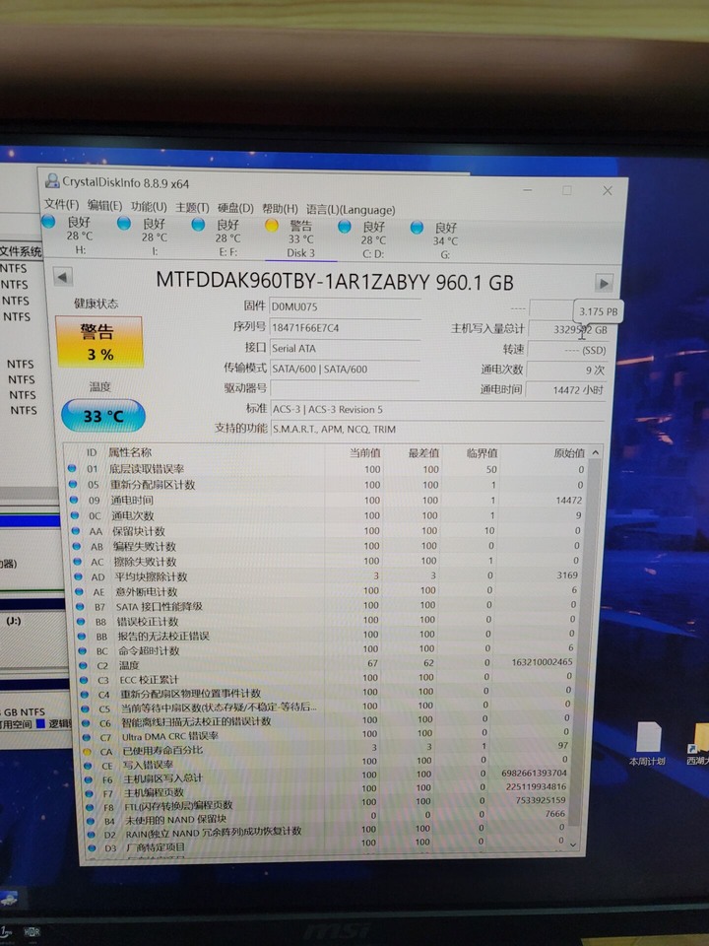Click the status dot of row AC 擦除失败计数
Viewport: 709px width, 946px height.
78,561
